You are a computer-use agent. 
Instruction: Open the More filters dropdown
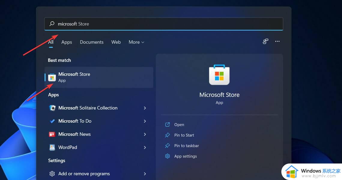(136, 42)
